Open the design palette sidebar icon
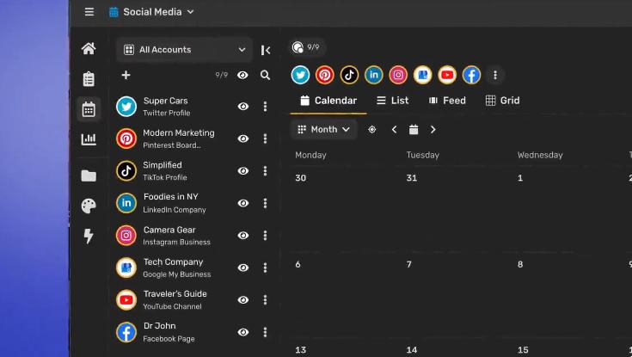The width and height of the screenshot is (632, 357). pos(89,206)
